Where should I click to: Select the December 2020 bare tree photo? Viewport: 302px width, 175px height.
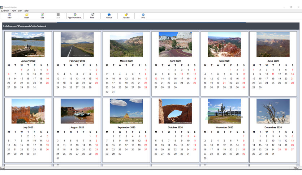click(273, 111)
